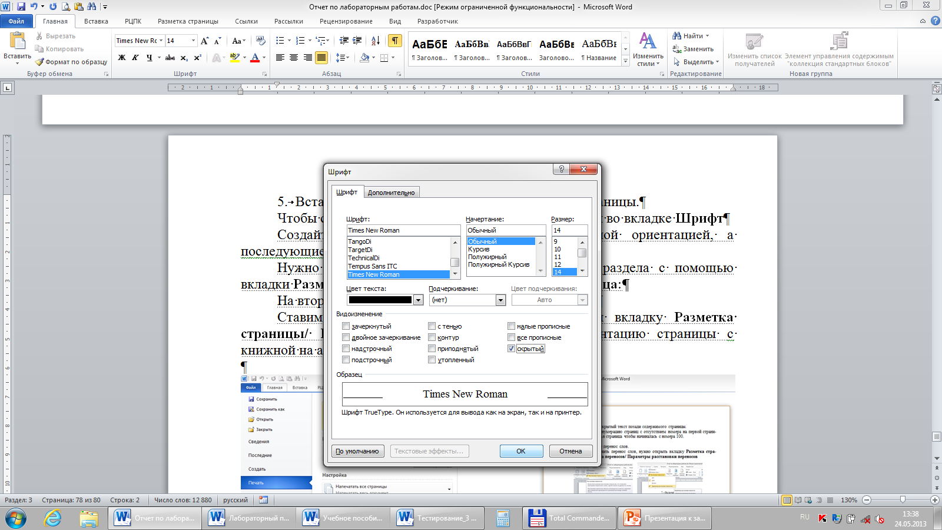
Task: Open font color dropdown arrow in ribbon
Action: pos(264,58)
